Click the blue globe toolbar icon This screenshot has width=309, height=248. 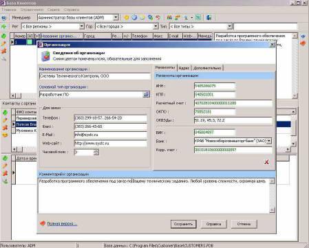[x=134, y=18]
